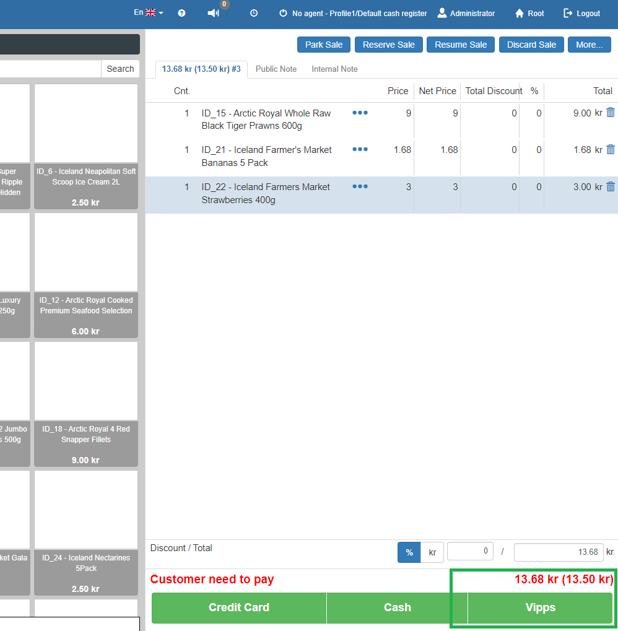Delete the Strawberries 400g line
This screenshot has height=631, width=618.
tap(611, 187)
